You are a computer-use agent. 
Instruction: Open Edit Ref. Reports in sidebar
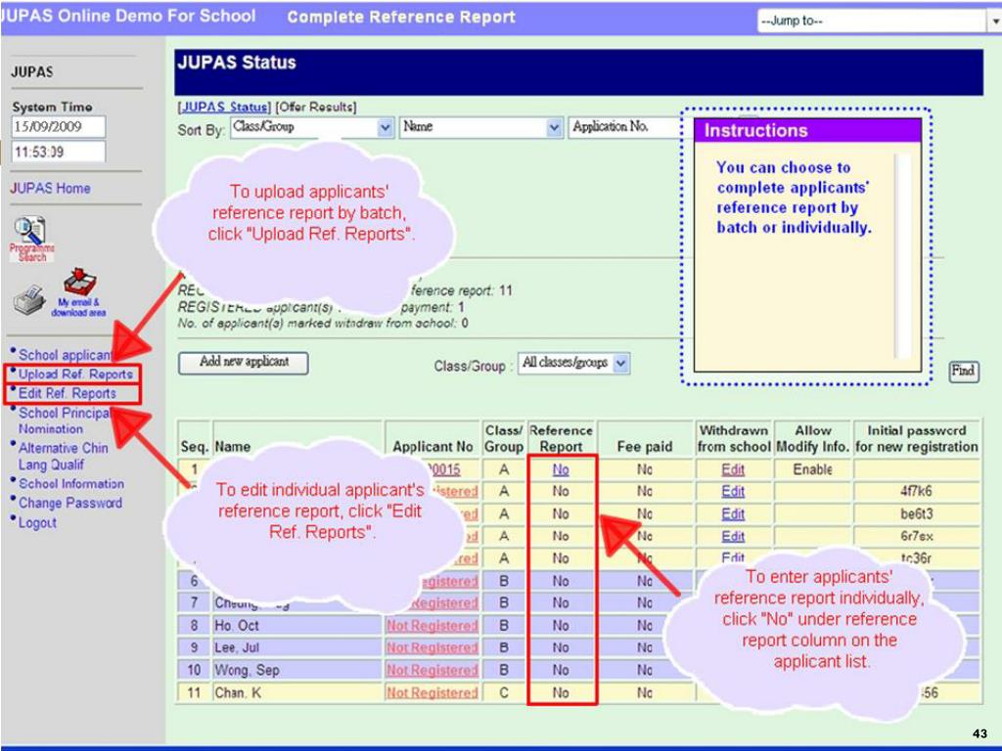[x=68, y=393]
